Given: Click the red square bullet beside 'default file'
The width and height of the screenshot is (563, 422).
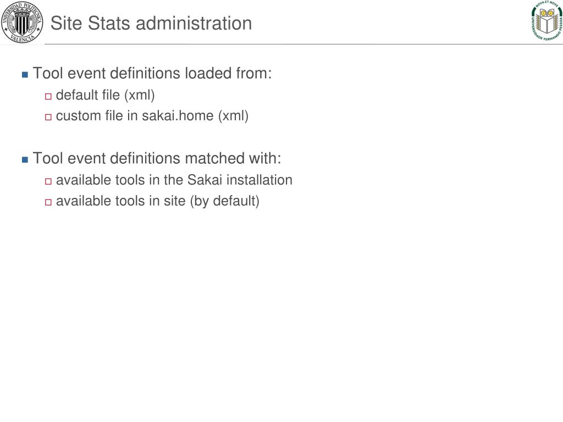Looking at the screenshot, I should point(48,96).
